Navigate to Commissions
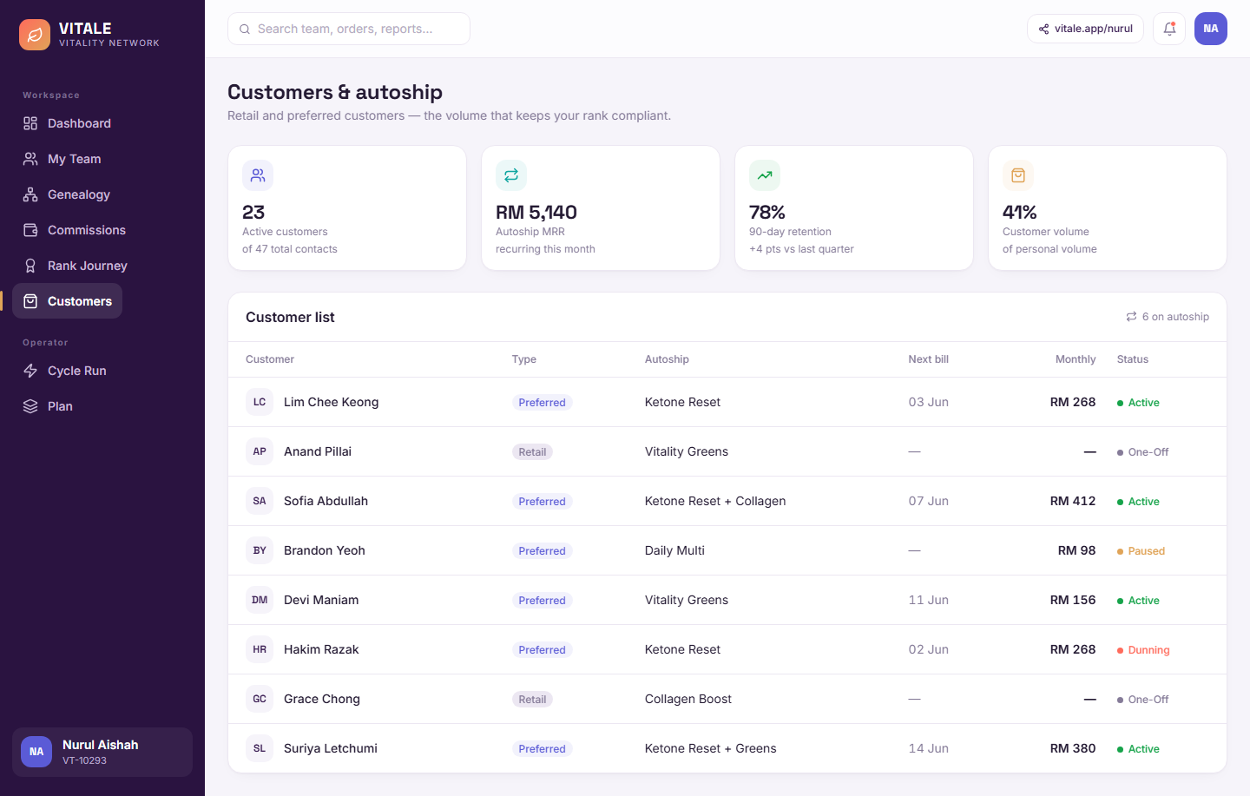Image resolution: width=1250 pixels, height=796 pixels. (x=75, y=230)
